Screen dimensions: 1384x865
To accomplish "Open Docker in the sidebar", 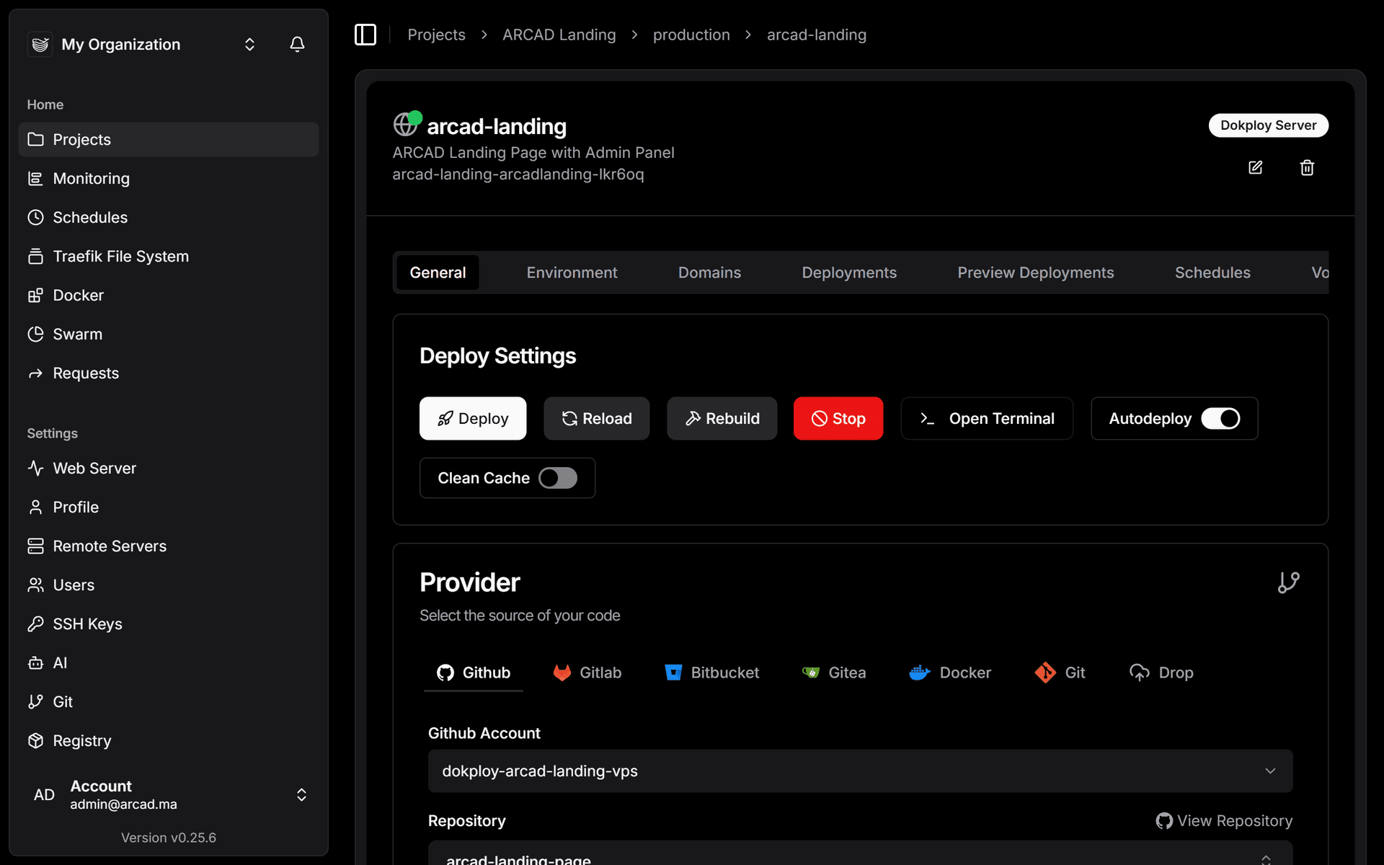I will tap(78, 296).
